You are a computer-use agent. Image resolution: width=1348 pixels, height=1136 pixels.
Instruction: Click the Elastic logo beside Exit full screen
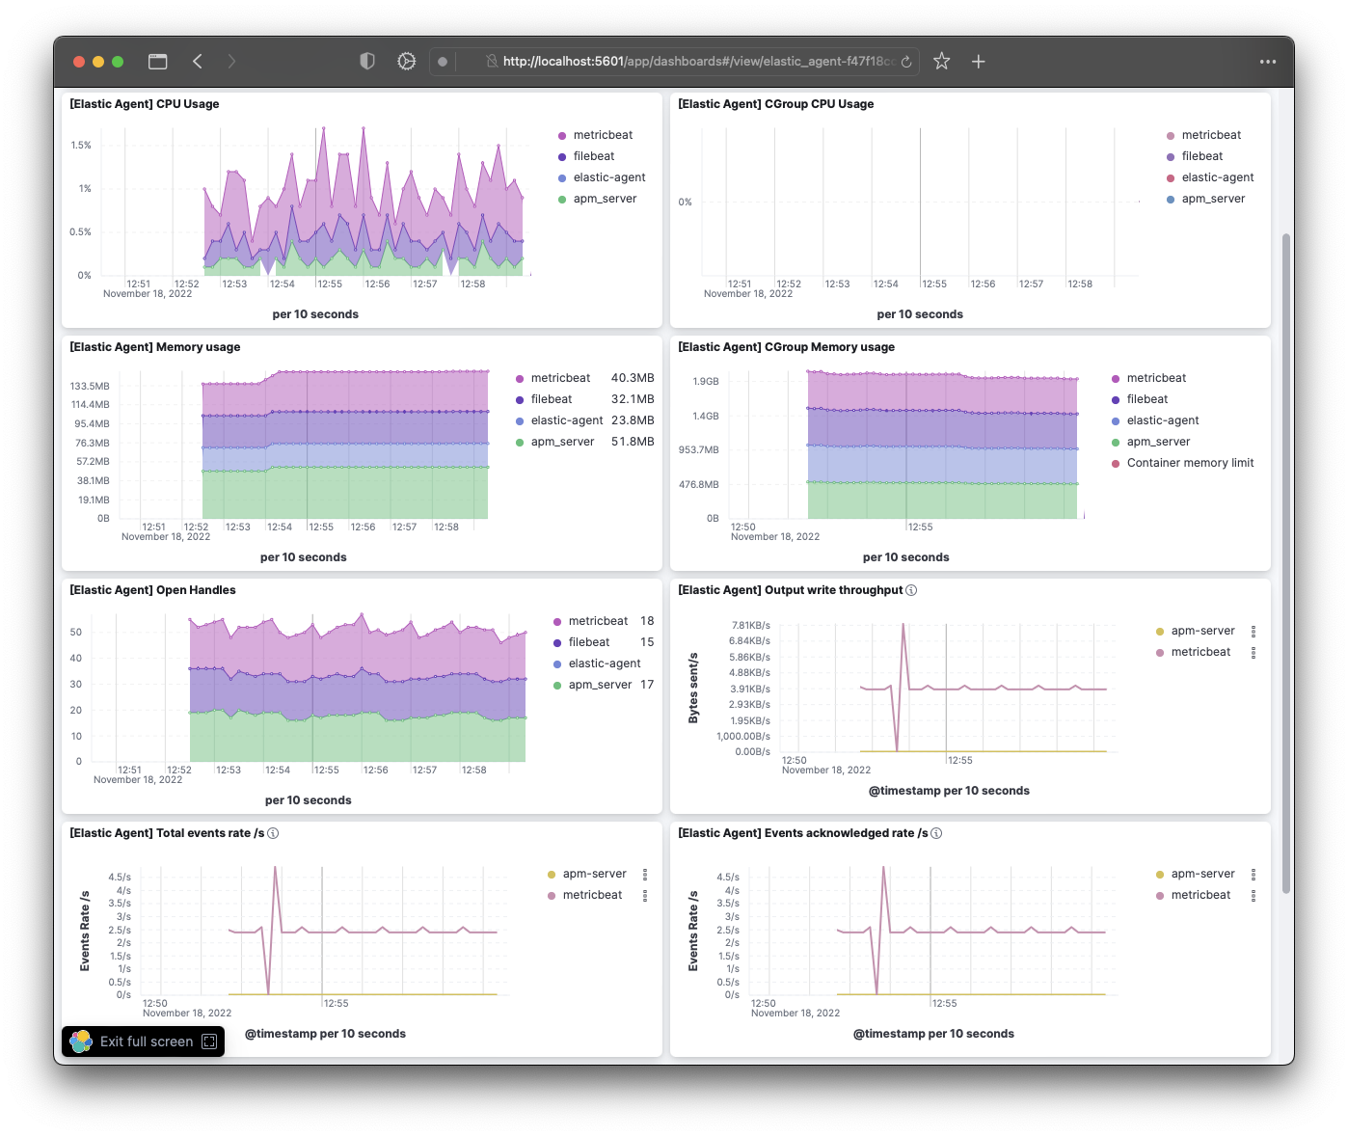click(81, 1041)
